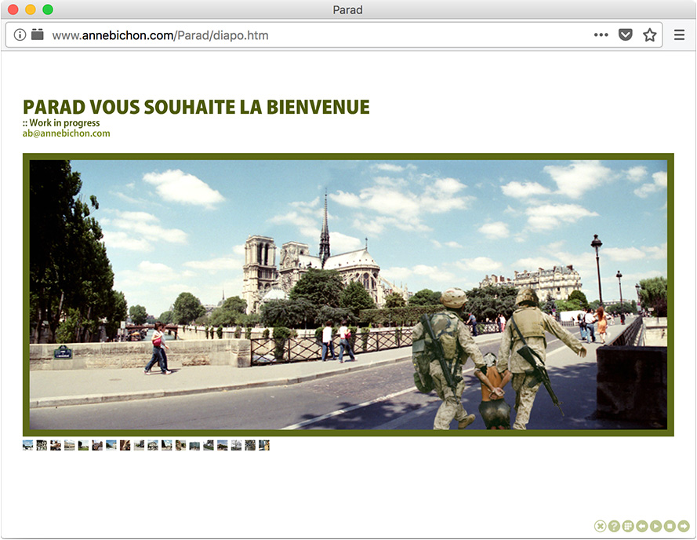Open page actions three-dots menu
This screenshot has width=697, height=540.
click(x=601, y=35)
